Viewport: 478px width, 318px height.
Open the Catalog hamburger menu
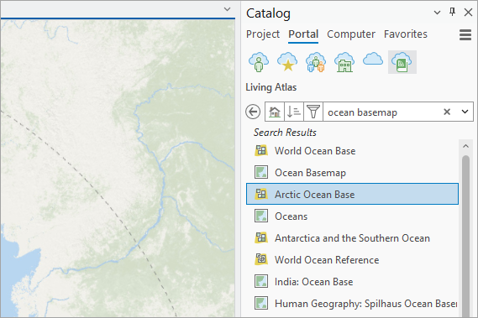465,34
